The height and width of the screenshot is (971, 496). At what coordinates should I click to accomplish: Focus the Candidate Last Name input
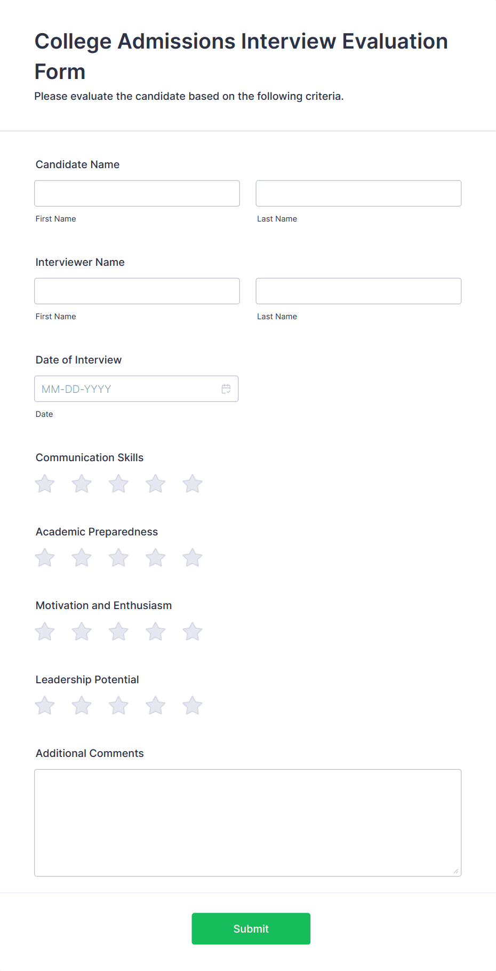pos(358,193)
